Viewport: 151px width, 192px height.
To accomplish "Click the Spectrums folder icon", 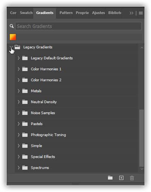I will coord(25,168).
